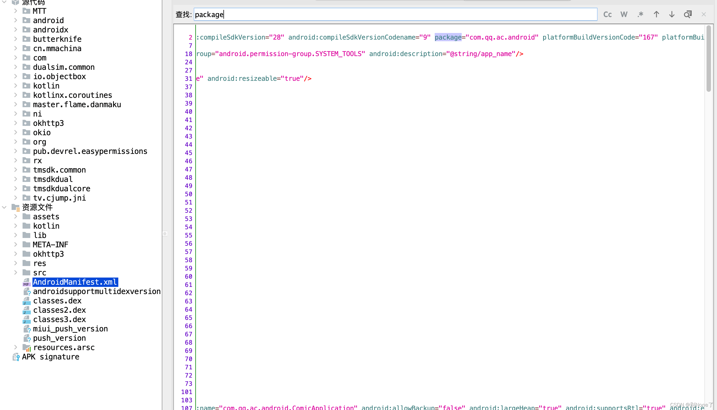Expand the resources.arsc node
This screenshot has width=717, height=410.
16,348
